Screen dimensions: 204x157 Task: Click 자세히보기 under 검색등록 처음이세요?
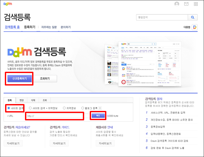pos(13,143)
